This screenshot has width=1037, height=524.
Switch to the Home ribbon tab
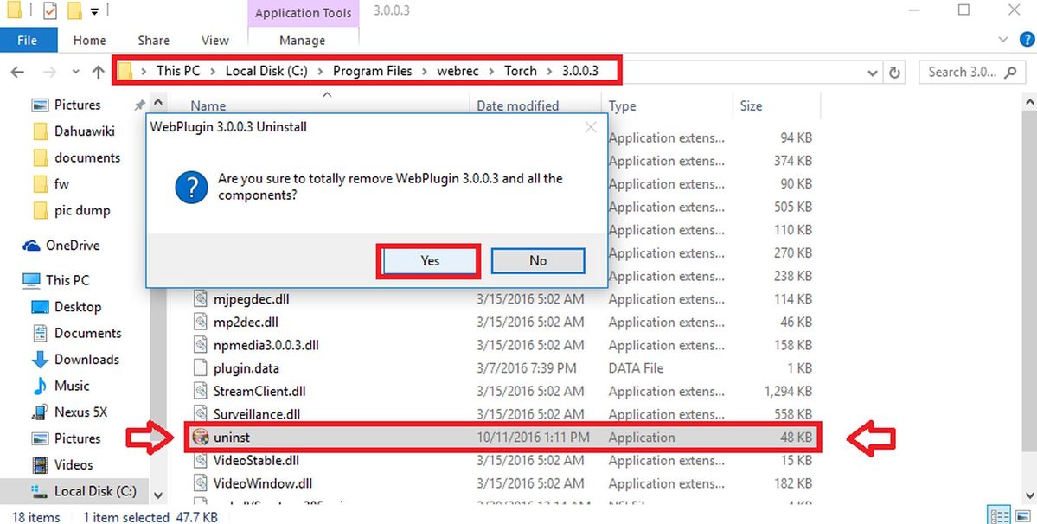89,41
